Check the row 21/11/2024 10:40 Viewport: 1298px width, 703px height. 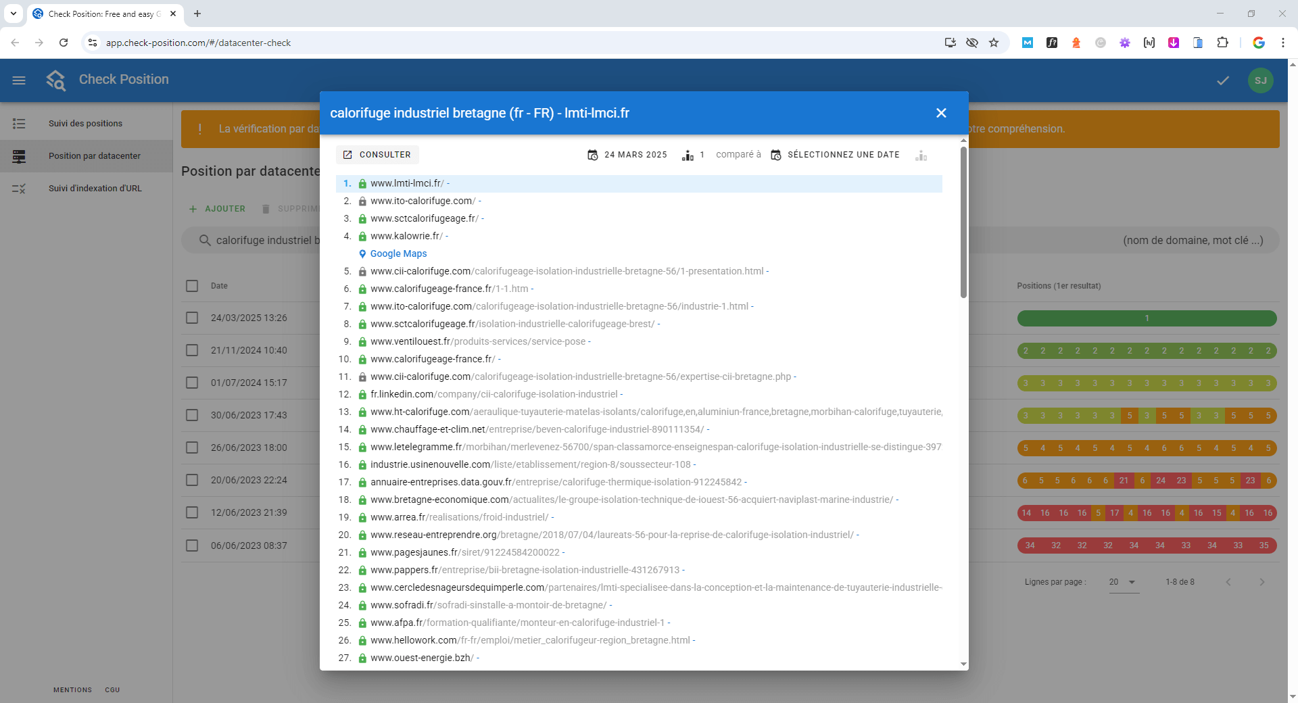[x=192, y=350]
